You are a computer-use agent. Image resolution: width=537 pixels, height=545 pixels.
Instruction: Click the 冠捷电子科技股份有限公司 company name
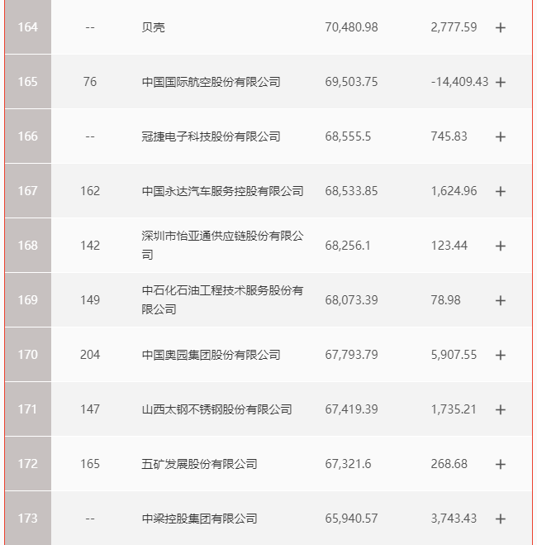click(x=211, y=136)
